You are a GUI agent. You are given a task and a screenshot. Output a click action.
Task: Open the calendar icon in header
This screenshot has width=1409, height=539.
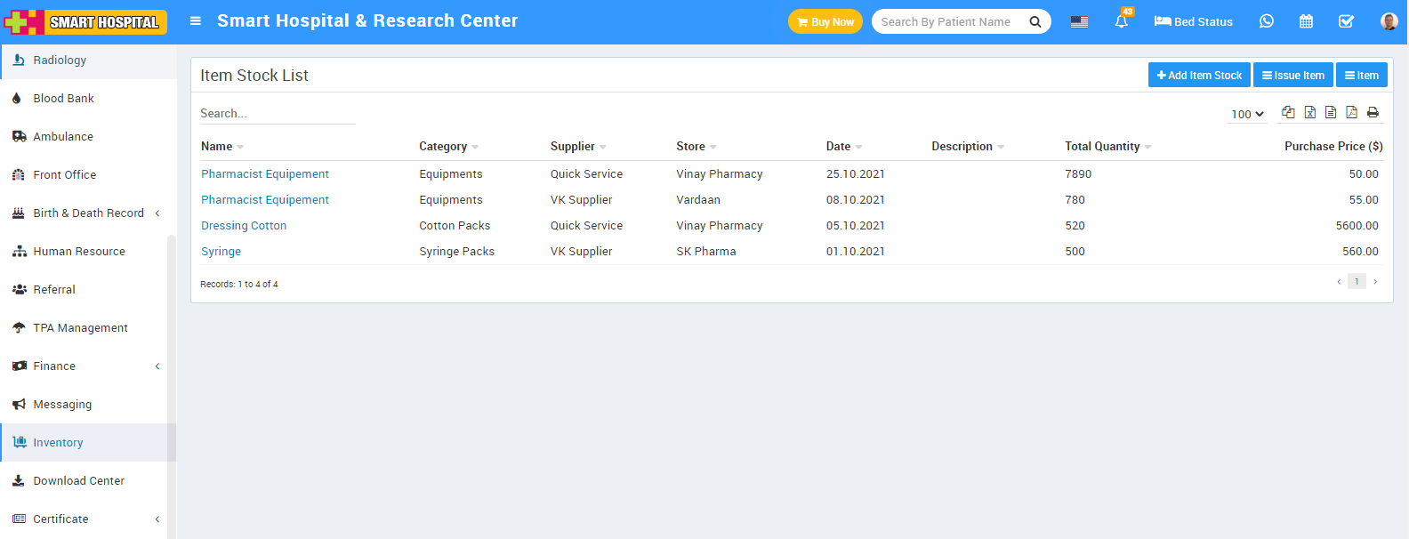click(x=1306, y=21)
